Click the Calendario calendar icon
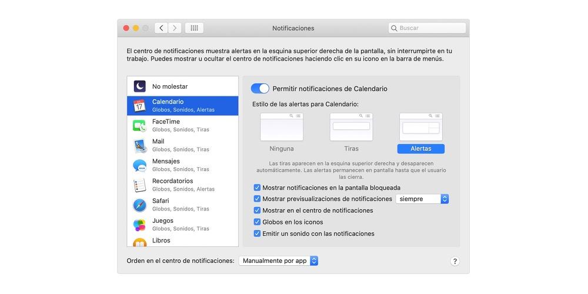Screen dimensions: 588x294 [139, 106]
